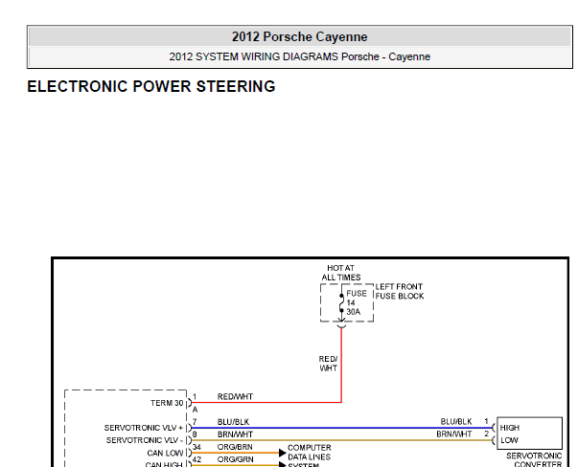Click the 'FUSE 14 30A' text

pyautogui.click(x=356, y=302)
